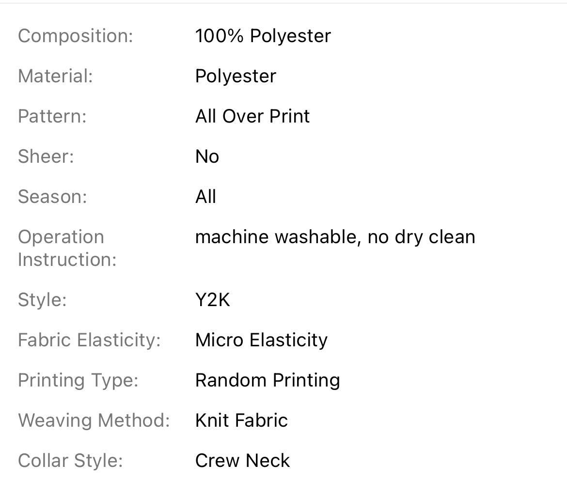567x480 pixels.
Task: Click the "Knit Fabric" value
Action: click(x=241, y=420)
